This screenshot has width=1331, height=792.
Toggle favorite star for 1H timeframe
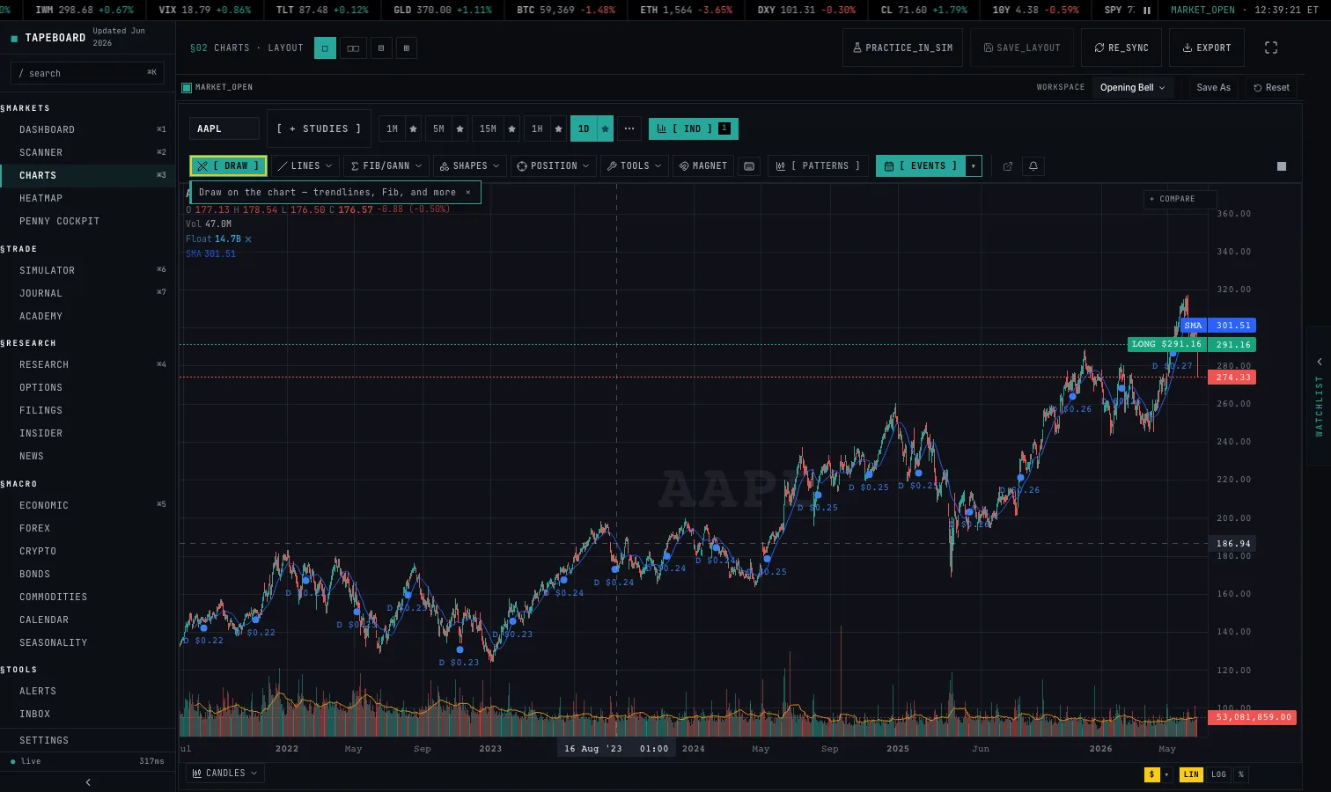(x=558, y=128)
